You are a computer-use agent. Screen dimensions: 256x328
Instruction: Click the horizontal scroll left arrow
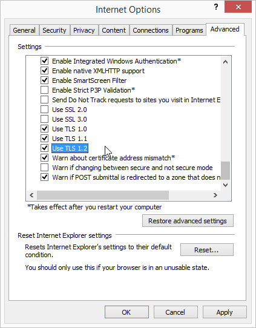[31, 195]
